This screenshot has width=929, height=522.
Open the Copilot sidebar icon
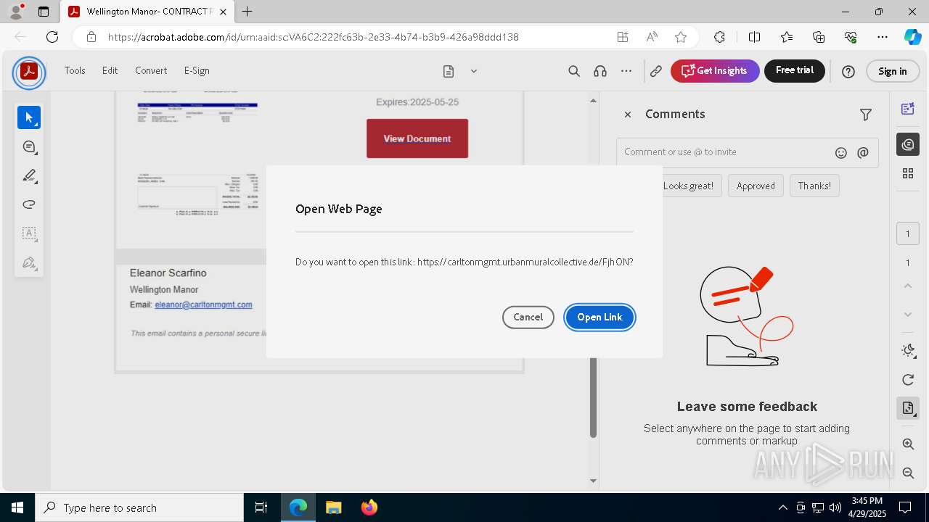(912, 37)
